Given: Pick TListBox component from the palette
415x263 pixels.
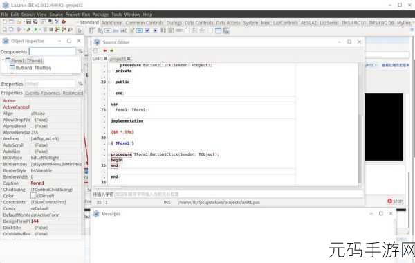Looking at the screenshot, I should [x=163, y=30].
